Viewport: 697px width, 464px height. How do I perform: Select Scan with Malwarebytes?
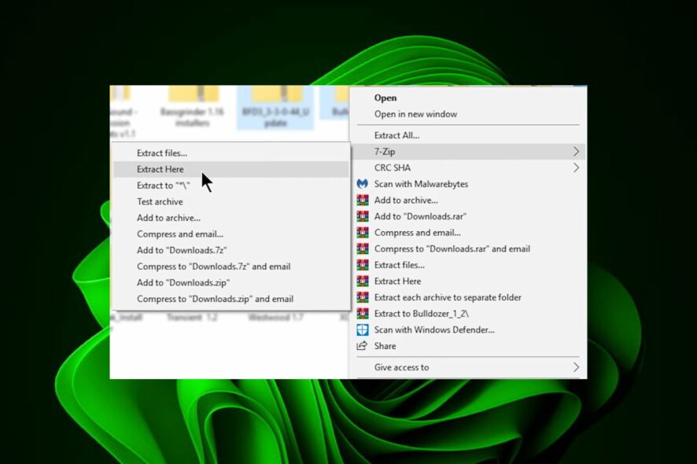pyautogui.click(x=468, y=183)
